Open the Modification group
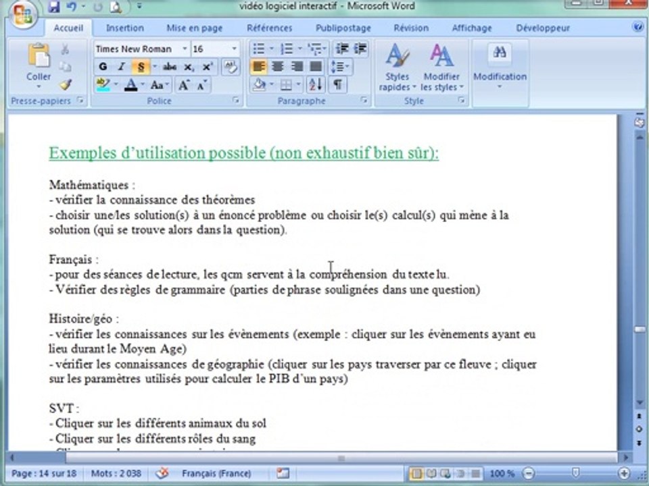The height and width of the screenshot is (486, 649). tap(500, 66)
